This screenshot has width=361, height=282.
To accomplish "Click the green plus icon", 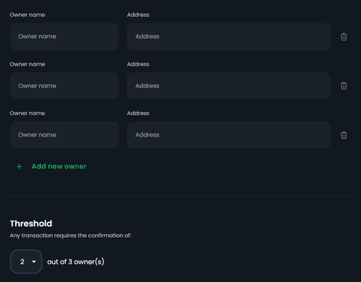I will 19,166.
